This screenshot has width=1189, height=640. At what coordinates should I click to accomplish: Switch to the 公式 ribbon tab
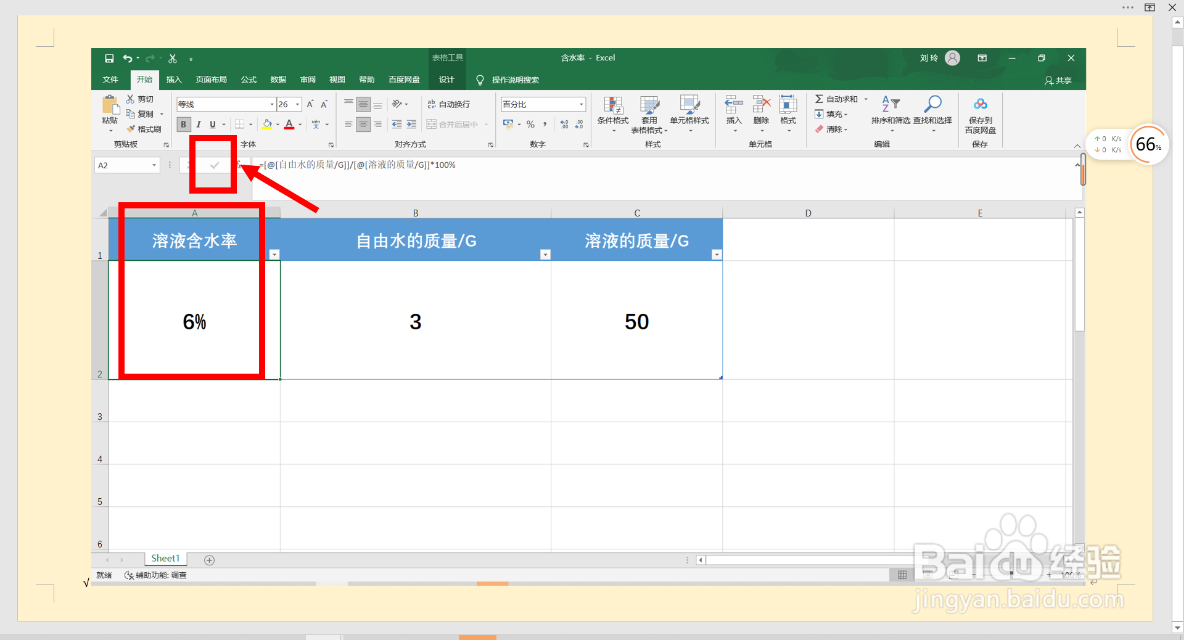249,79
